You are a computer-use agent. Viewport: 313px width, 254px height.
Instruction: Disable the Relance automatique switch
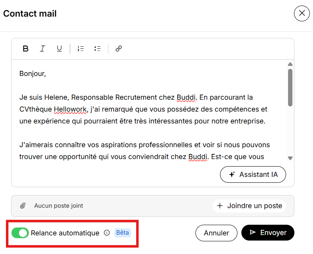20,233
